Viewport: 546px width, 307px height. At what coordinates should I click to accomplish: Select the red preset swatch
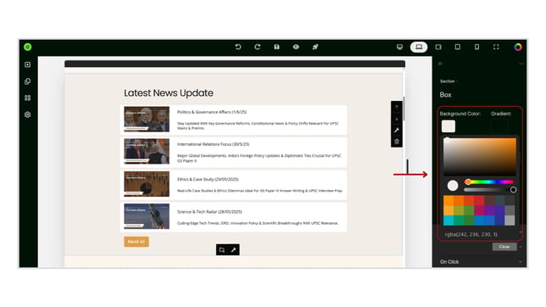pos(479,200)
